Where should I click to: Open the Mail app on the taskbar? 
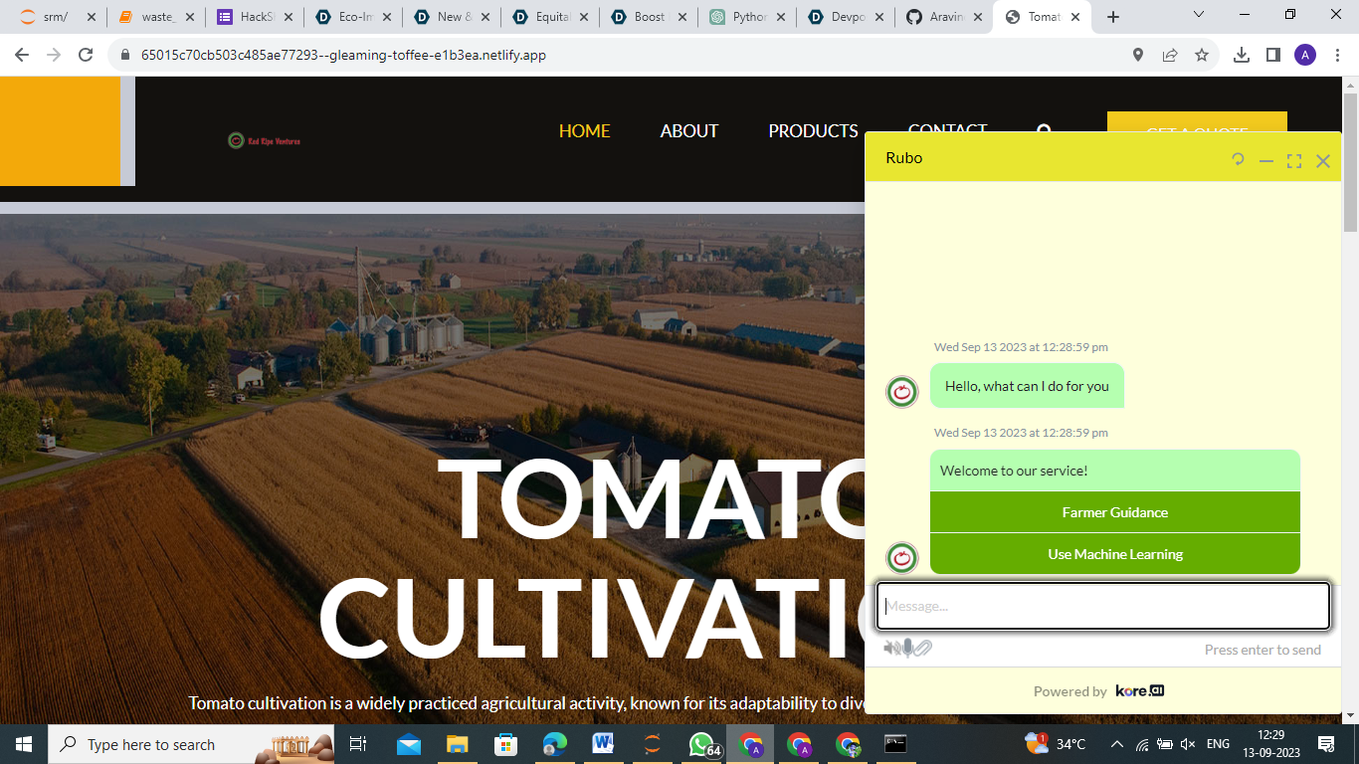[x=409, y=744]
